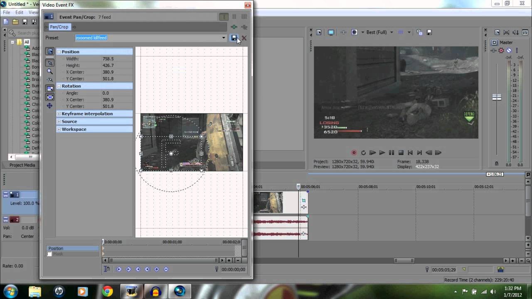The image size is (532, 299).
Task: Click the Go to Start transport button
Action: point(410,153)
